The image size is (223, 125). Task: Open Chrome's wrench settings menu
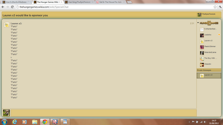tap(220, 7)
